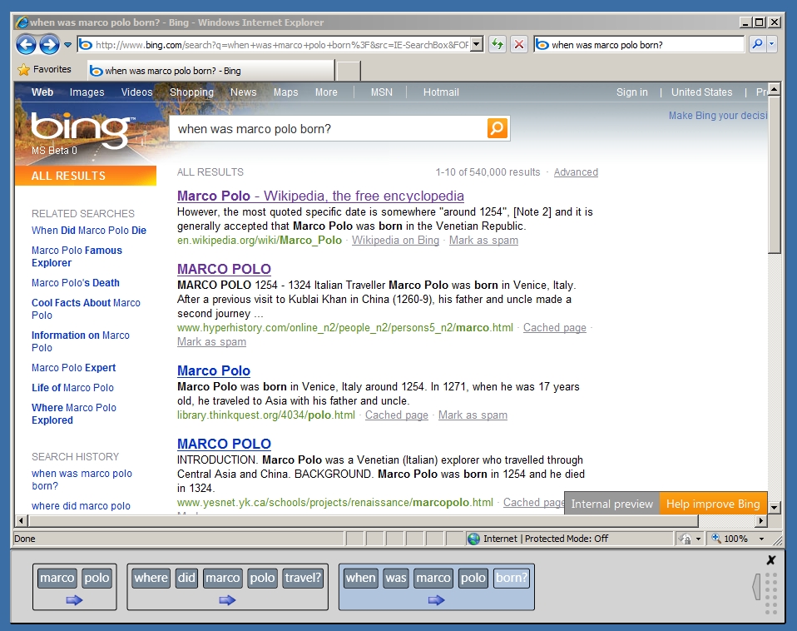Click the IE toolbar search magnifier icon
797x631 pixels.
click(757, 45)
